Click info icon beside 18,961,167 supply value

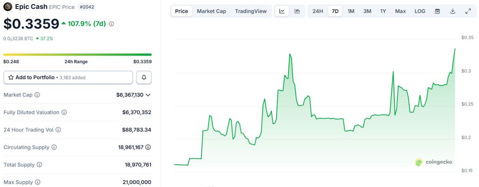point(148,147)
